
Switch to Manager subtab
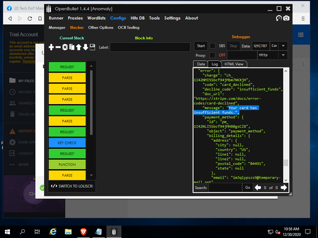(x=57, y=28)
